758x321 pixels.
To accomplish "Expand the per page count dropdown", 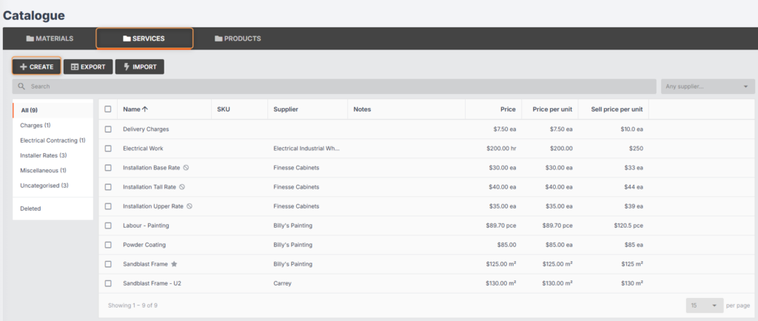I will tap(704, 305).
